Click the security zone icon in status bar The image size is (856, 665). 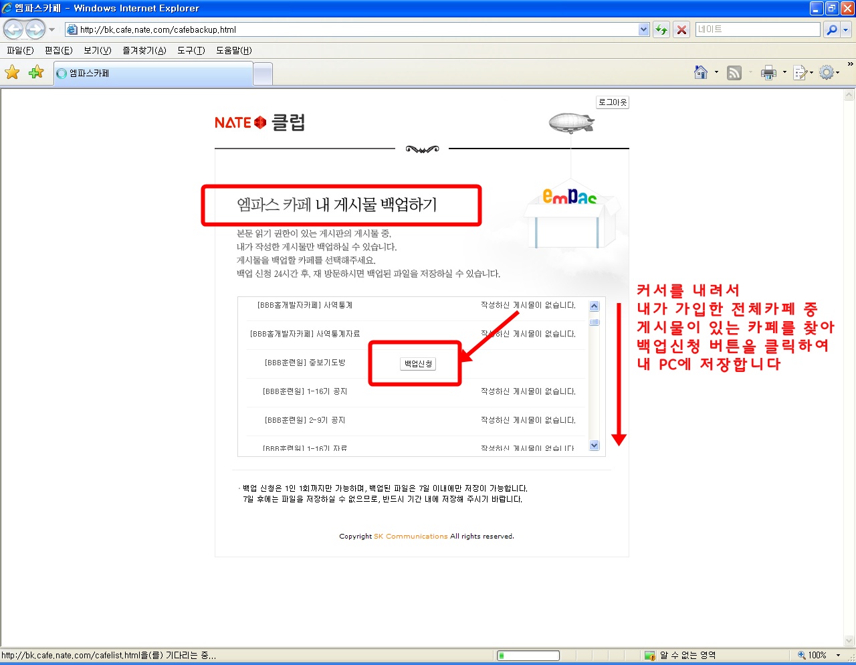click(x=649, y=656)
